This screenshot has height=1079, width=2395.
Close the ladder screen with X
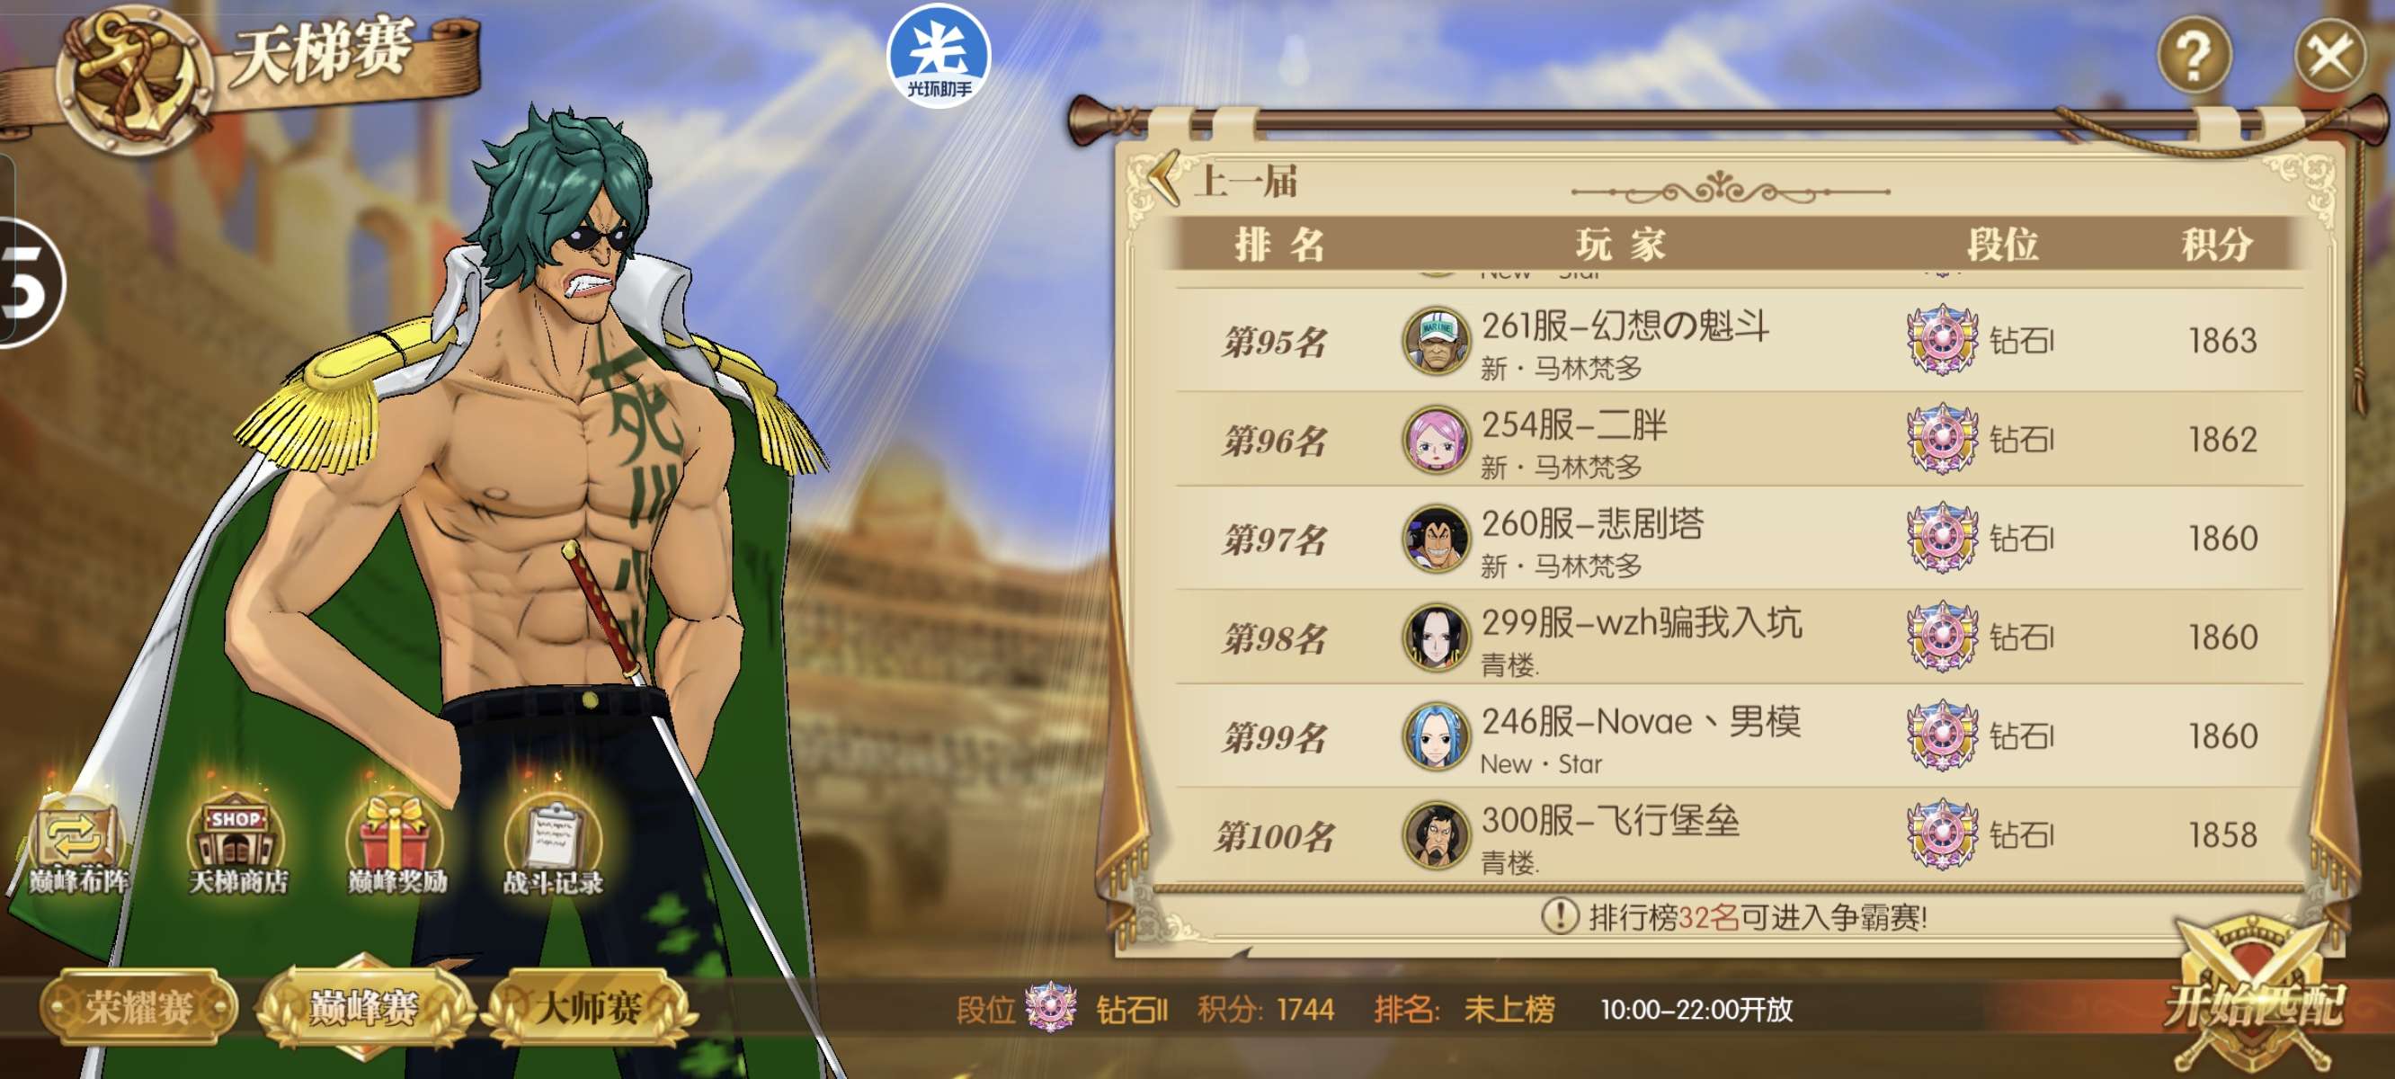pyautogui.click(x=2330, y=56)
